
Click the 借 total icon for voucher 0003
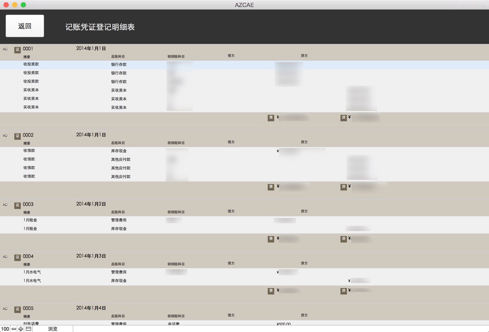click(x=271, y=239)
